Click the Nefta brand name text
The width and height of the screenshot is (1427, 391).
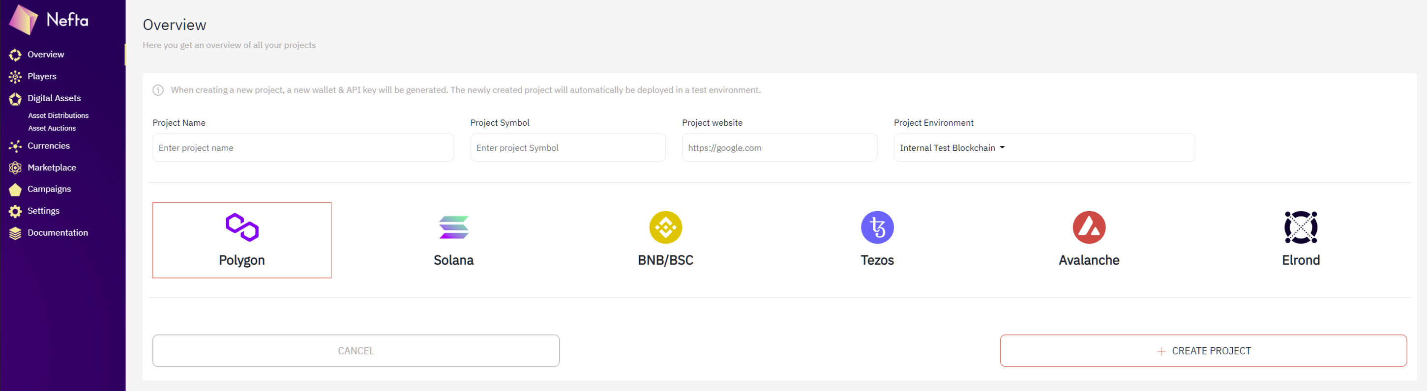point(67,20)
